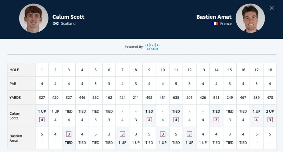This screenshot has width=283, height=152.
Task: Click Bastien Amat's boxed 3 on hole 12
Action: (x=189, y=134)
